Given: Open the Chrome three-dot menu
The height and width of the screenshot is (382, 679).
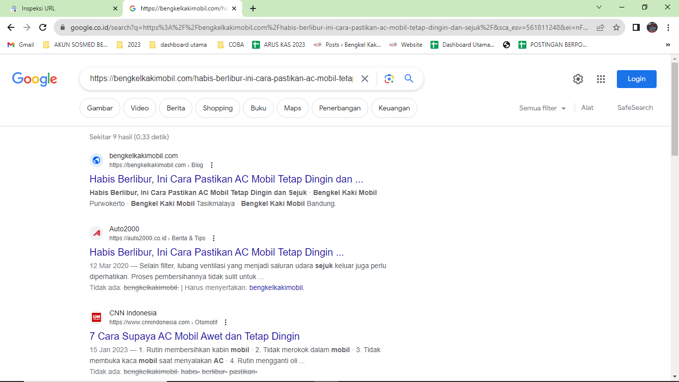Looking at the screenshot, I should pos(669,27).
